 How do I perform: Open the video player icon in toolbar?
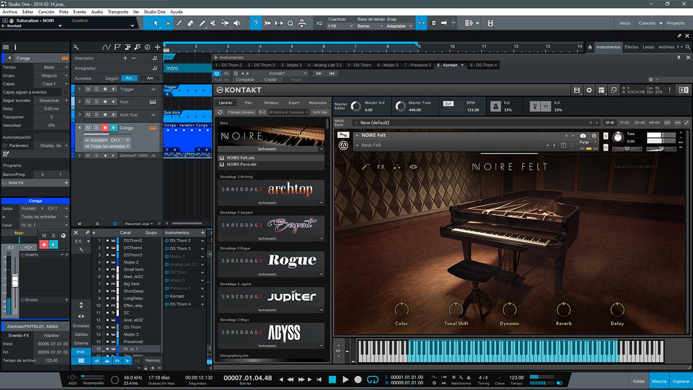point(490,23)
